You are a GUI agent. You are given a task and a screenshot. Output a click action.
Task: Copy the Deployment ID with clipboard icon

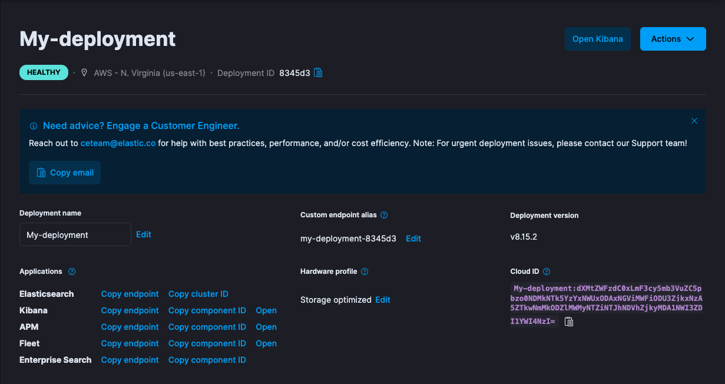pyautogui.click(x=319, y=73)
